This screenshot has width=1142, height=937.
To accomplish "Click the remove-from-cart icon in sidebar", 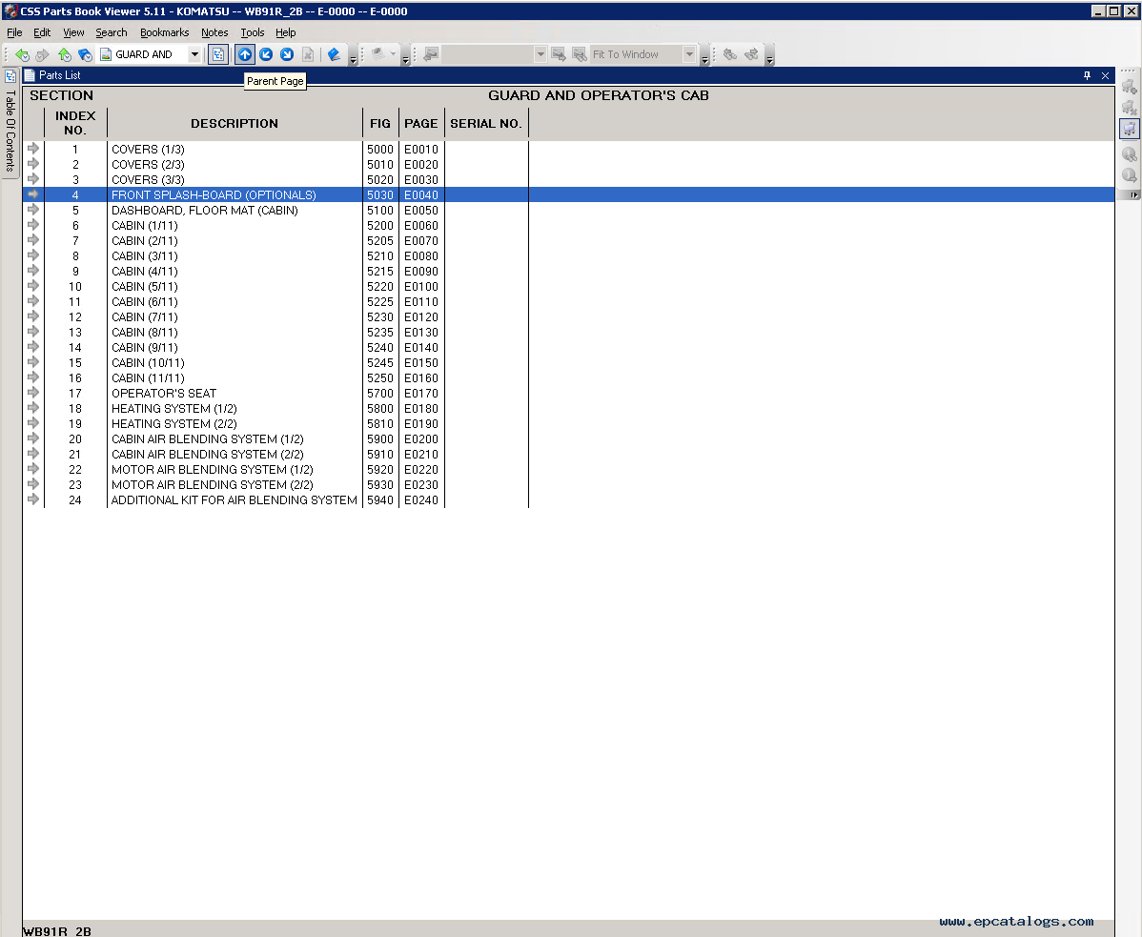I will click(x=1129, y=109).
